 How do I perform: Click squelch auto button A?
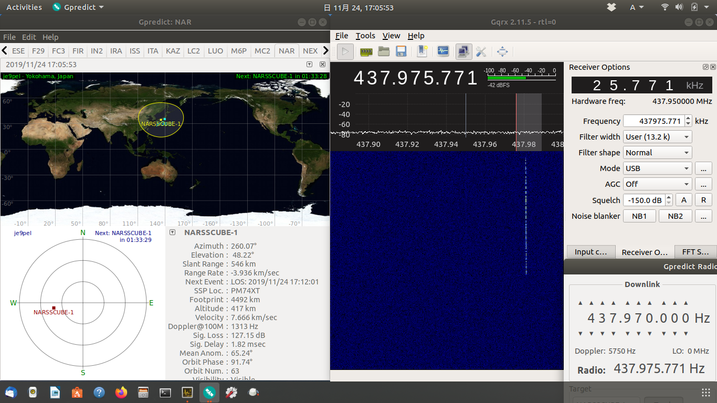click(683, 200)
